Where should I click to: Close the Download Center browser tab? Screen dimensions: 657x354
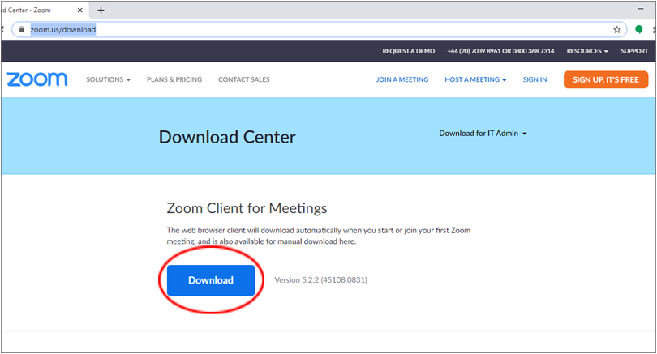[x=80, y=10]
